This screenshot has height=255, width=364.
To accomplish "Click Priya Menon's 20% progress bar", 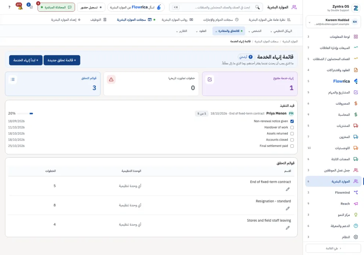I will coord(25,113).
